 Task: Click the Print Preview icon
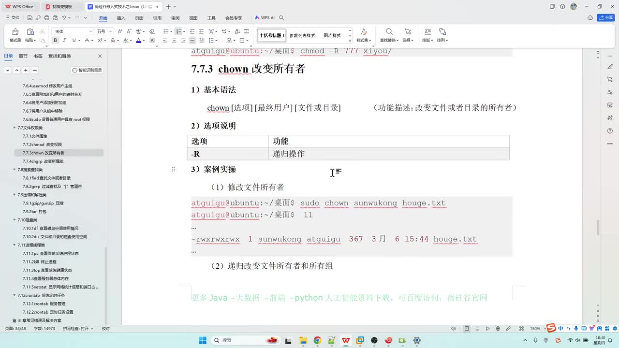tap(55, 18)
